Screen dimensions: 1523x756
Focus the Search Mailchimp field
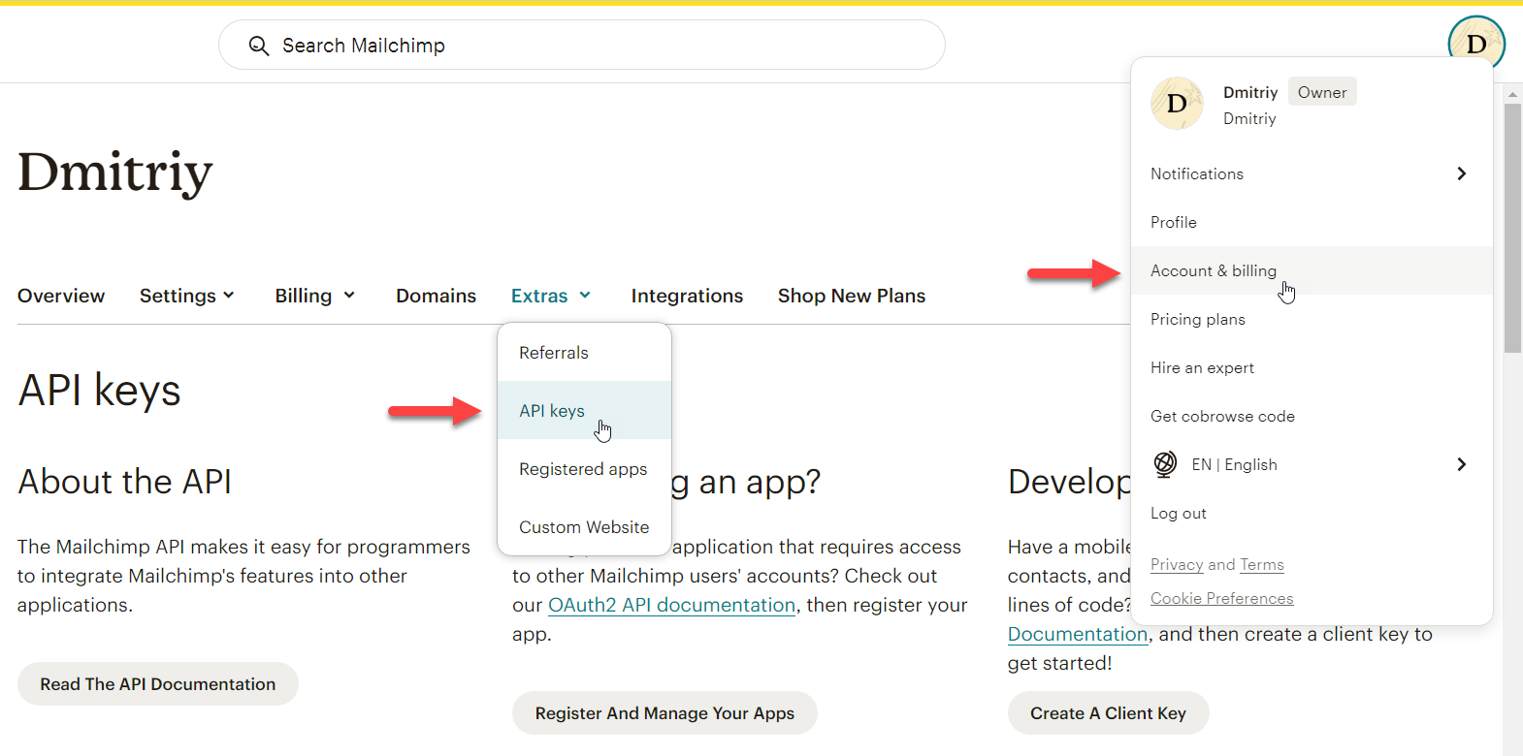pyautogui.click(x=582, y=45)
